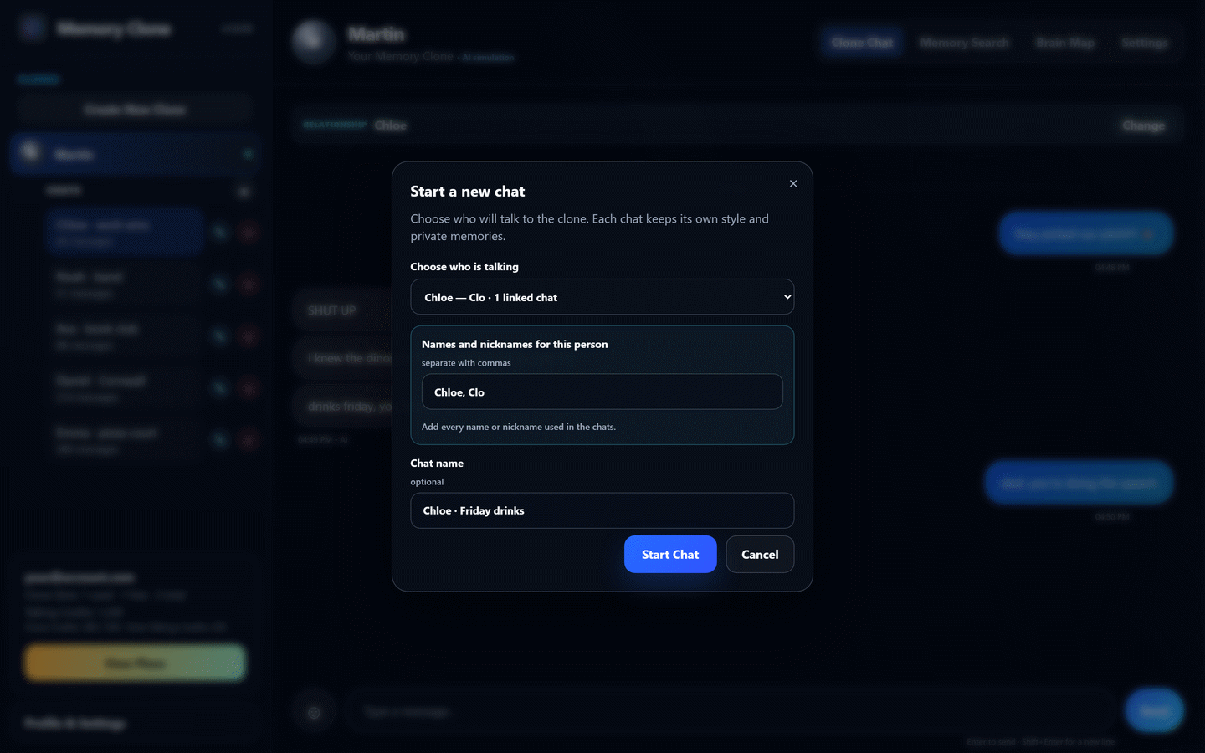1205x753 pixels.
Task: Open Profile & Settings in sidebar
Action: (x=135, y=723)
